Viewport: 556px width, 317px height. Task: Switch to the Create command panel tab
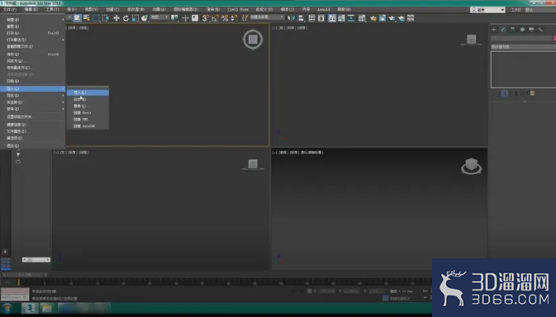coord(494,30)
